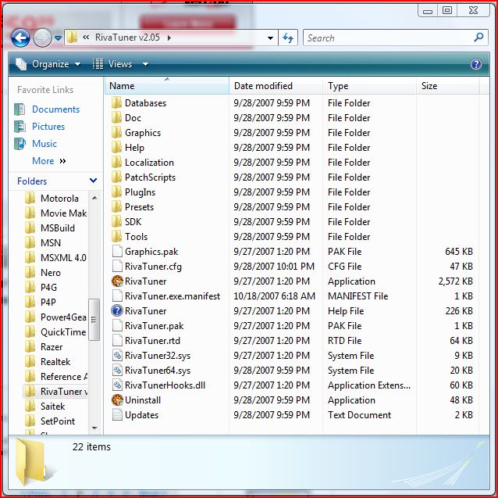
Task: Select the RivaTuner32.sys file icon
Action: coord(117,355)
